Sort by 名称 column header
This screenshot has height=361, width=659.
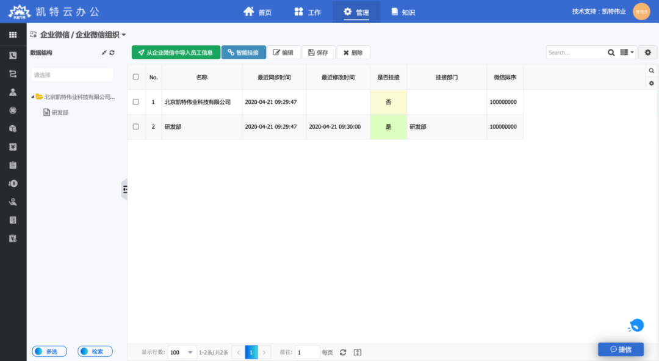coord(202,77)
